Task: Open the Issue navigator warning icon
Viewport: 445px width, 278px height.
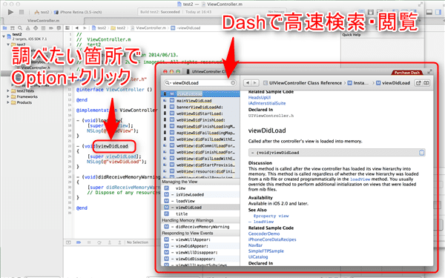Action: pos(28,28)
